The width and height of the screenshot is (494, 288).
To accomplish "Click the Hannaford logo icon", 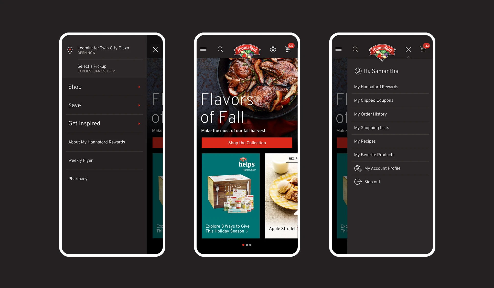I will pos(246,50).
